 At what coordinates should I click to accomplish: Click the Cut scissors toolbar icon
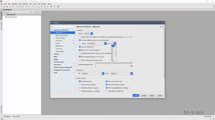pyautogui.click(x=17, y=7)
